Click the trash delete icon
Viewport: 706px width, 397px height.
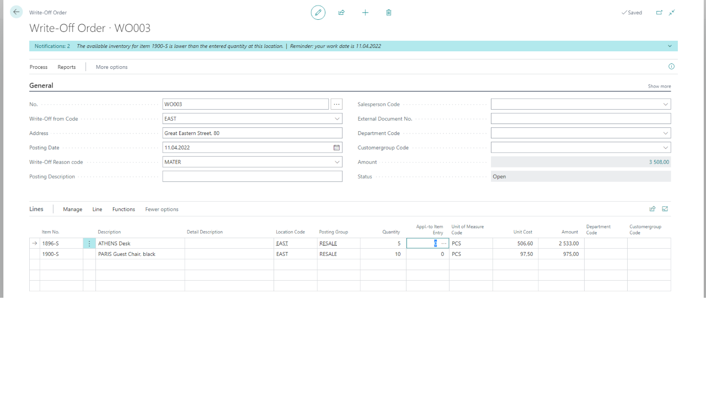coord(389,12)
